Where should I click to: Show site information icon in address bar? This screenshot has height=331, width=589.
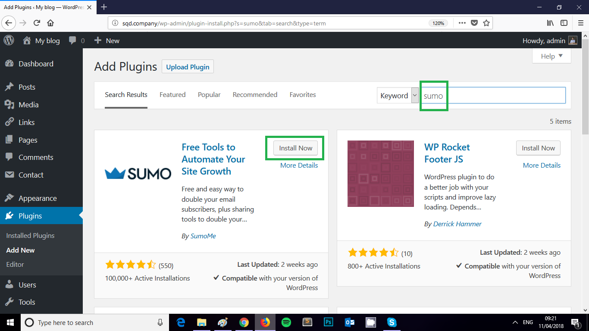tap(115, 23)
